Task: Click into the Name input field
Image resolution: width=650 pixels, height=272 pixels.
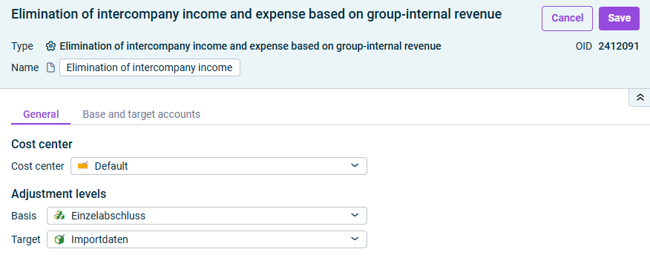Action: (150, 68)
